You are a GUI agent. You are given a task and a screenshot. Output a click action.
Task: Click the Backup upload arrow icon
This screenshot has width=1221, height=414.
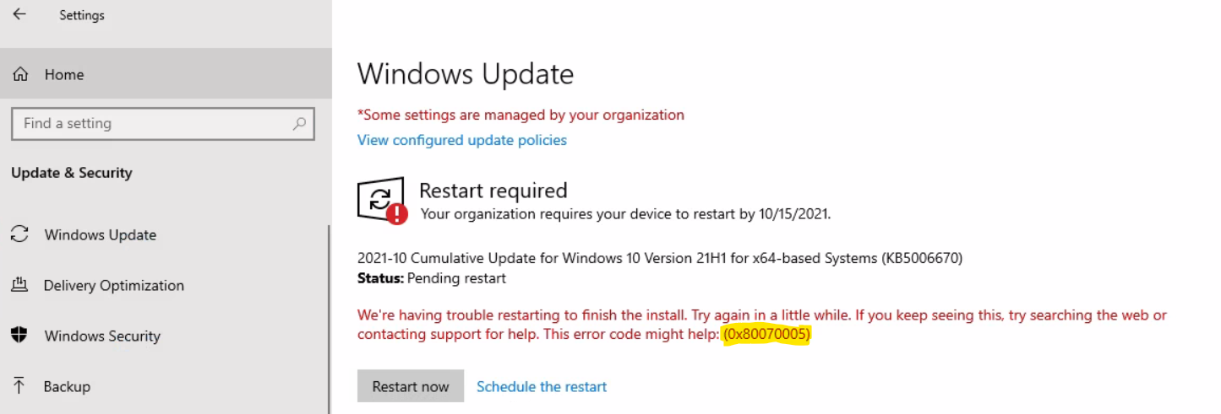[19, 386]
